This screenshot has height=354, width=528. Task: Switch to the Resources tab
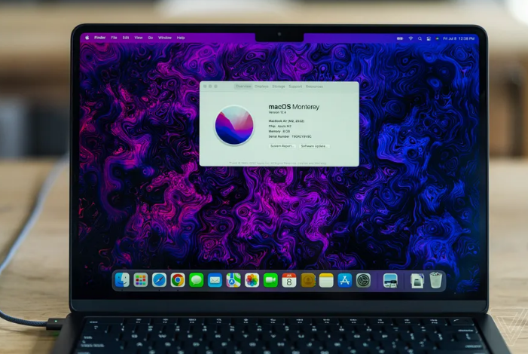314,87
